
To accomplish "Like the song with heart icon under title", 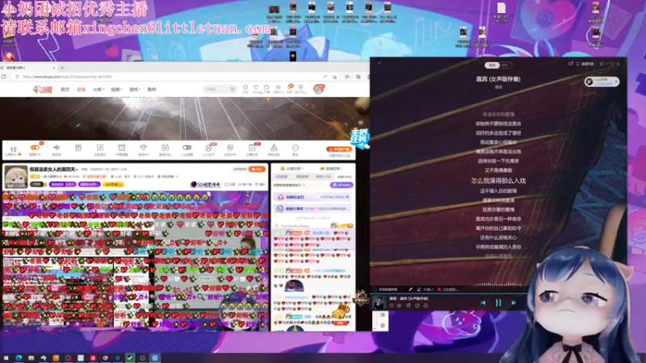I will (x=392, y=306).
